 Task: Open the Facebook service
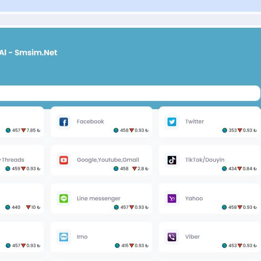tap(101, 122)
